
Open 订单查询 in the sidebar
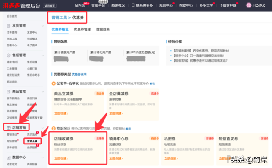tap(12, 32)
